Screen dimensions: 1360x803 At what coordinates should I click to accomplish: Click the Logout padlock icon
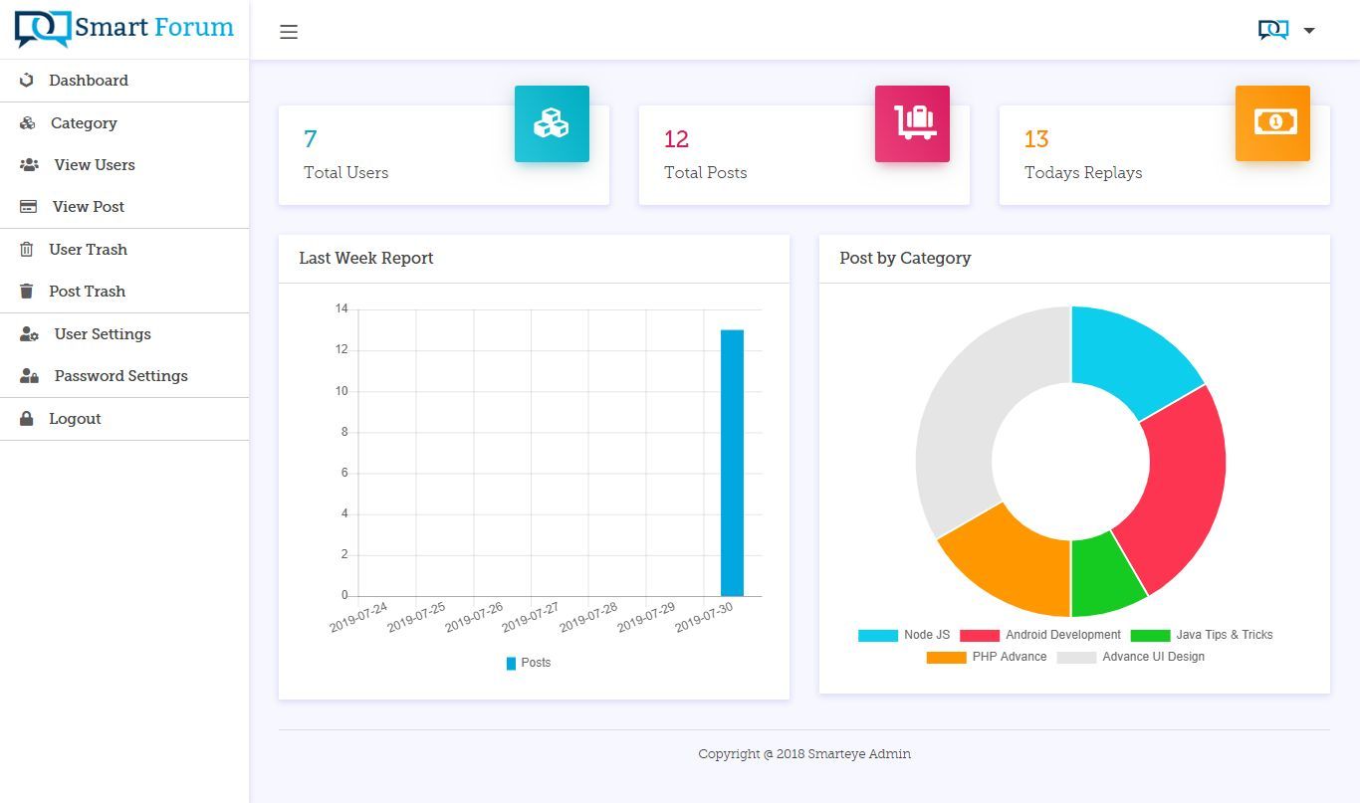tap(27, 419)
